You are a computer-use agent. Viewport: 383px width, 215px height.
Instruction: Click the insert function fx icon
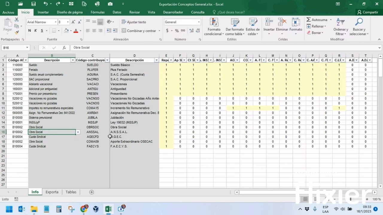64,48
